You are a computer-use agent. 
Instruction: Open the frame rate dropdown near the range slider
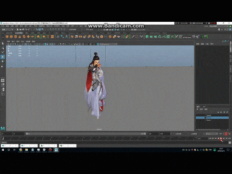tap(212, 134)
